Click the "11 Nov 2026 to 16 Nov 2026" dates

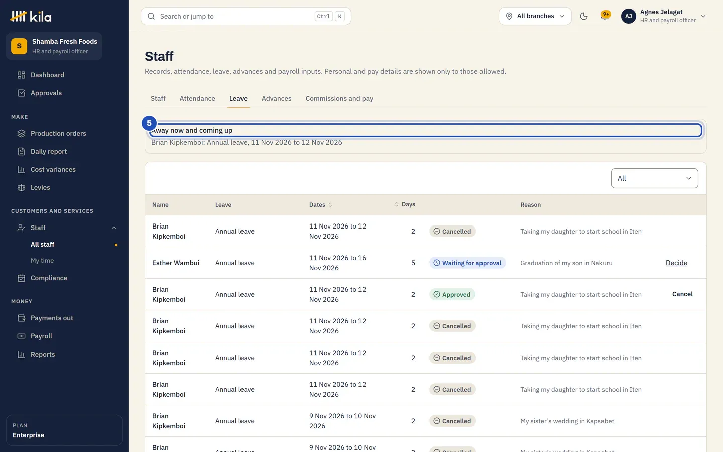pyautogui.click(x=338, y=263)
